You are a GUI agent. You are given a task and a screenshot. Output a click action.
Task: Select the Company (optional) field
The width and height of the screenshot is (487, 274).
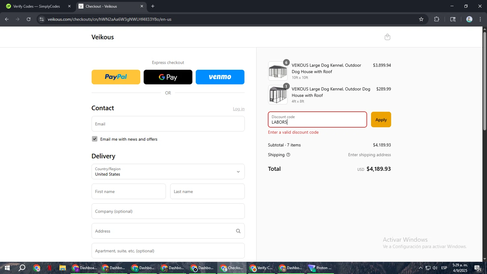tap(168, 211)
